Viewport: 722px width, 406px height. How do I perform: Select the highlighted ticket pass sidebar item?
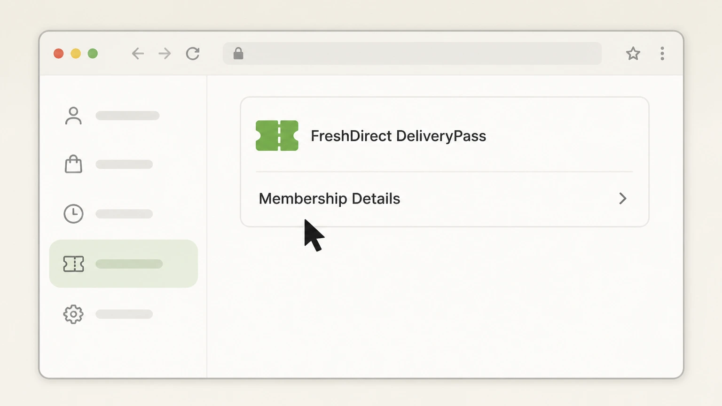[124, 264]
